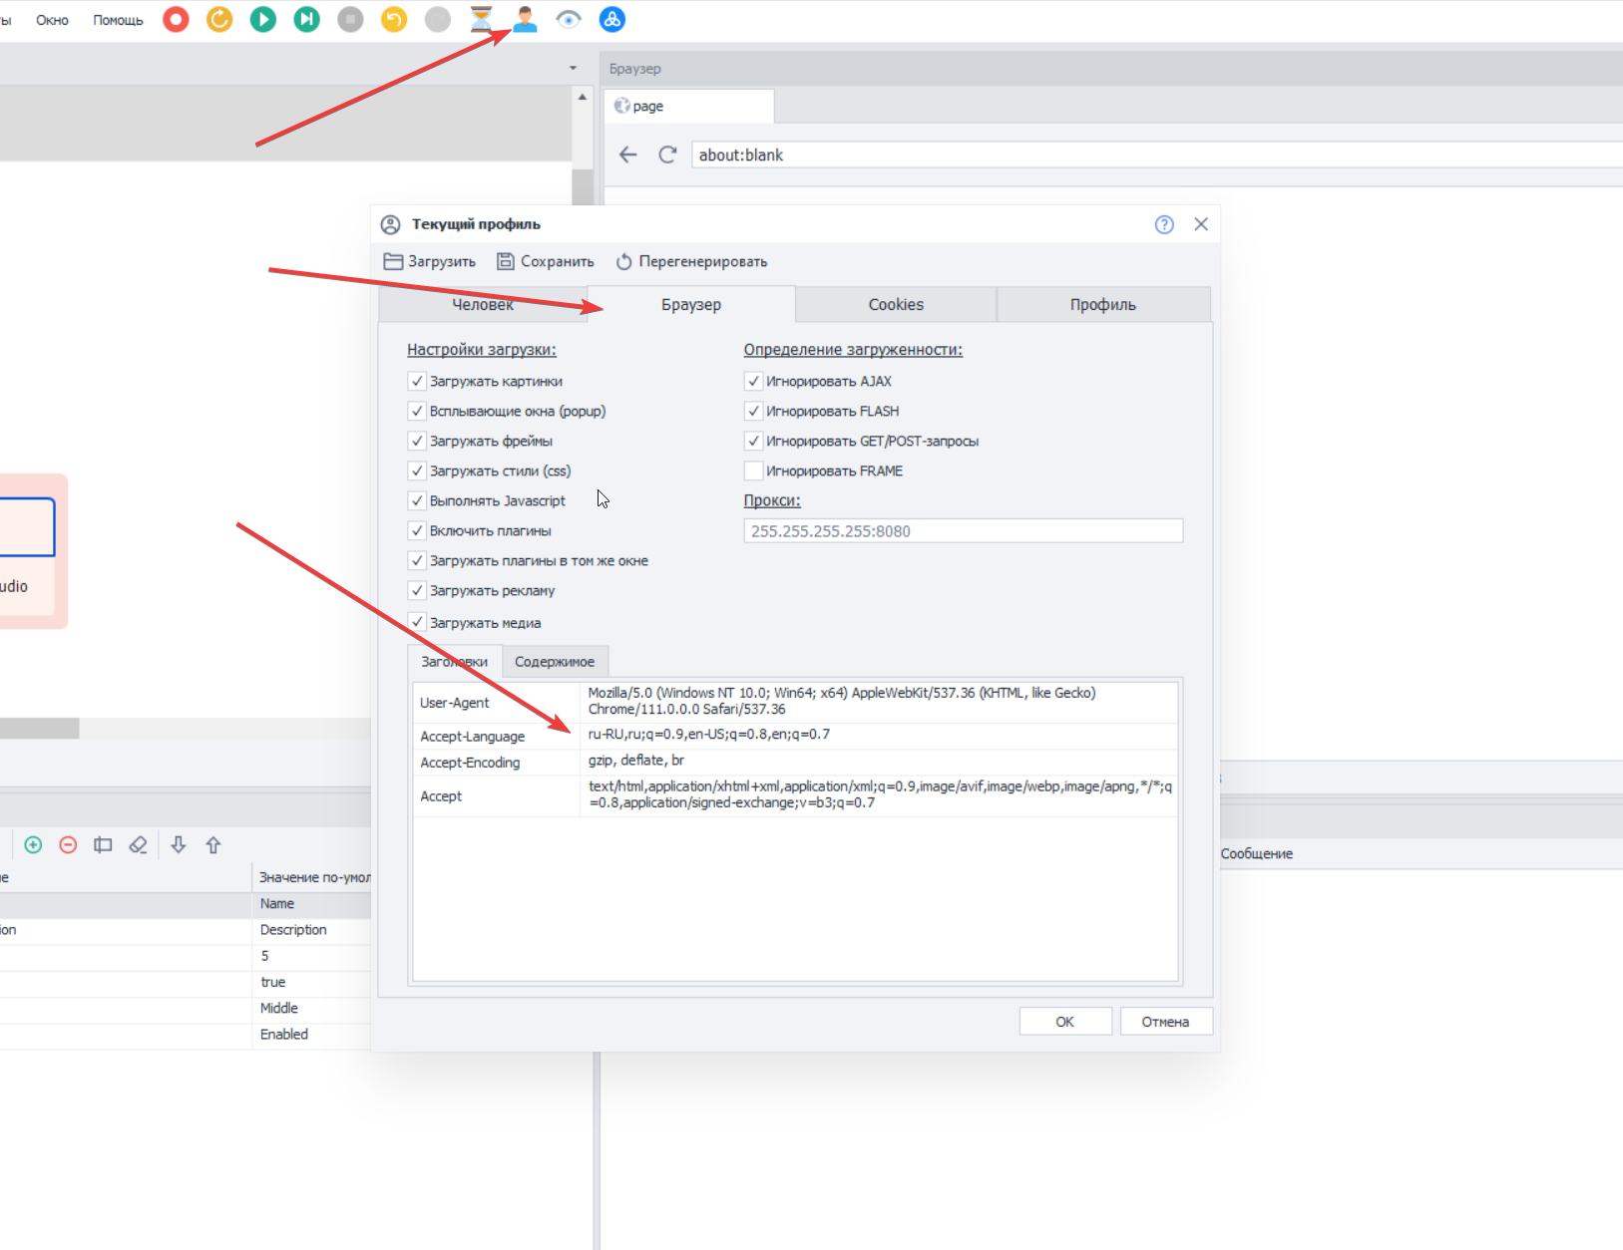Run project with green Play icon
Viewport: 1623px width, 1250px height.
click(x=263, y=19)
